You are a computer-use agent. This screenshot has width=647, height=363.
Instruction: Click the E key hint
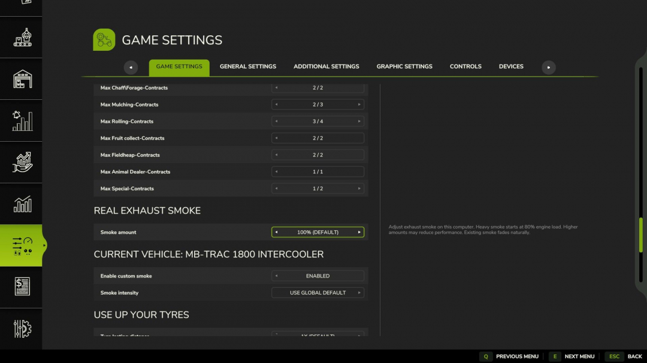point(555,356)
